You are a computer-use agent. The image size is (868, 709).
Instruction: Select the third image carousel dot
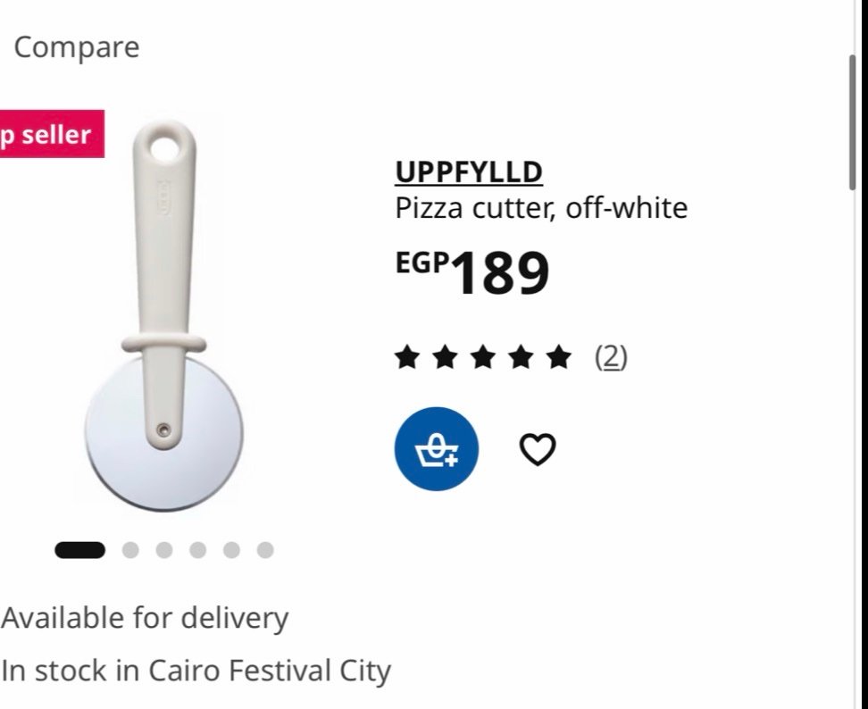tap(163, 550)
